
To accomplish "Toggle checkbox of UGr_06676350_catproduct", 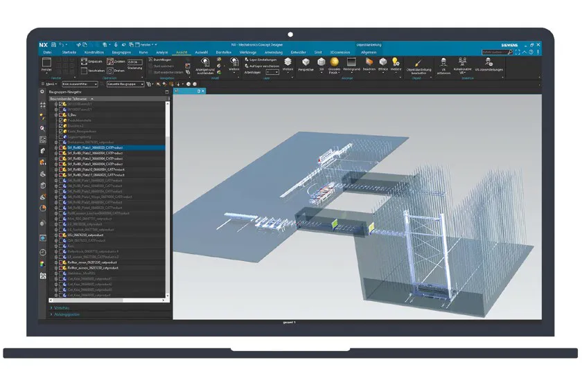I will point(61,235).
